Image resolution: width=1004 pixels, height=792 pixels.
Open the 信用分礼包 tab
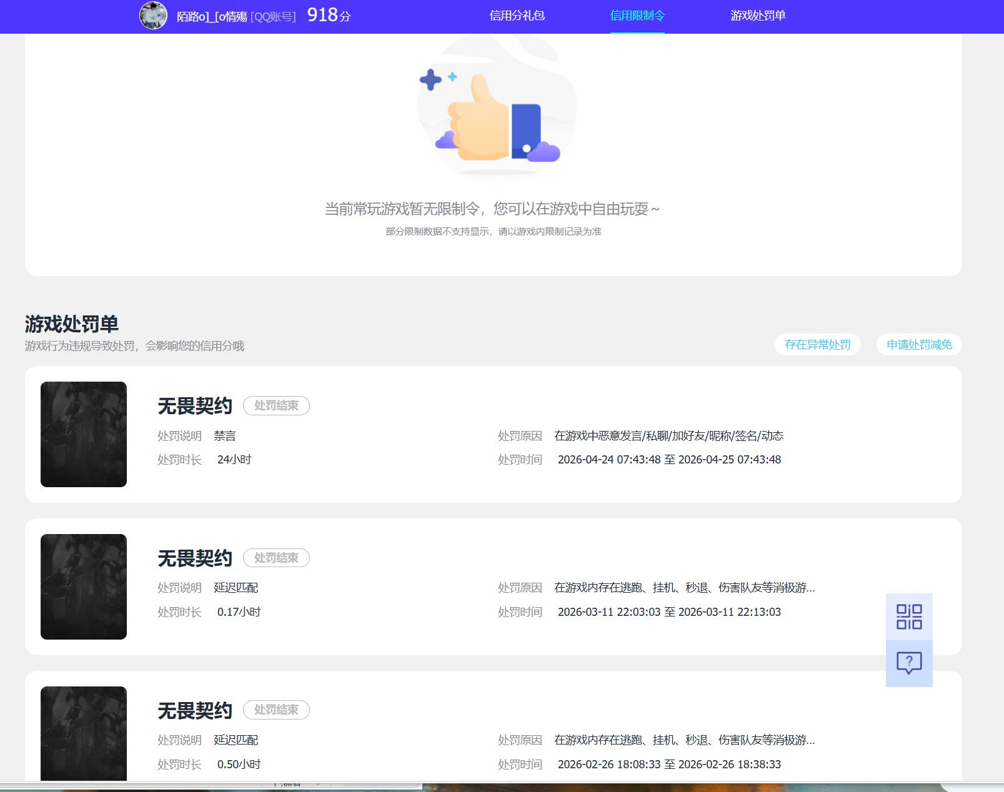click(517, 16)
